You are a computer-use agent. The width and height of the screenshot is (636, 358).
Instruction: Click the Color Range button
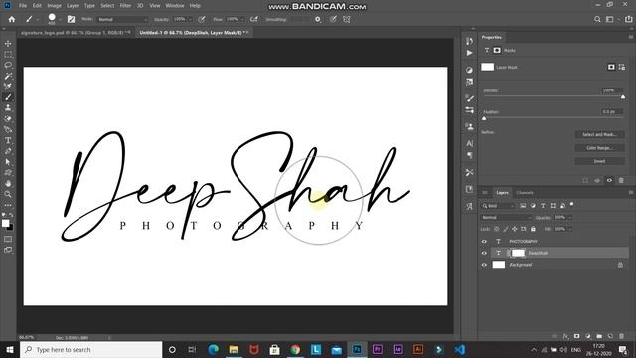(599, 148)
